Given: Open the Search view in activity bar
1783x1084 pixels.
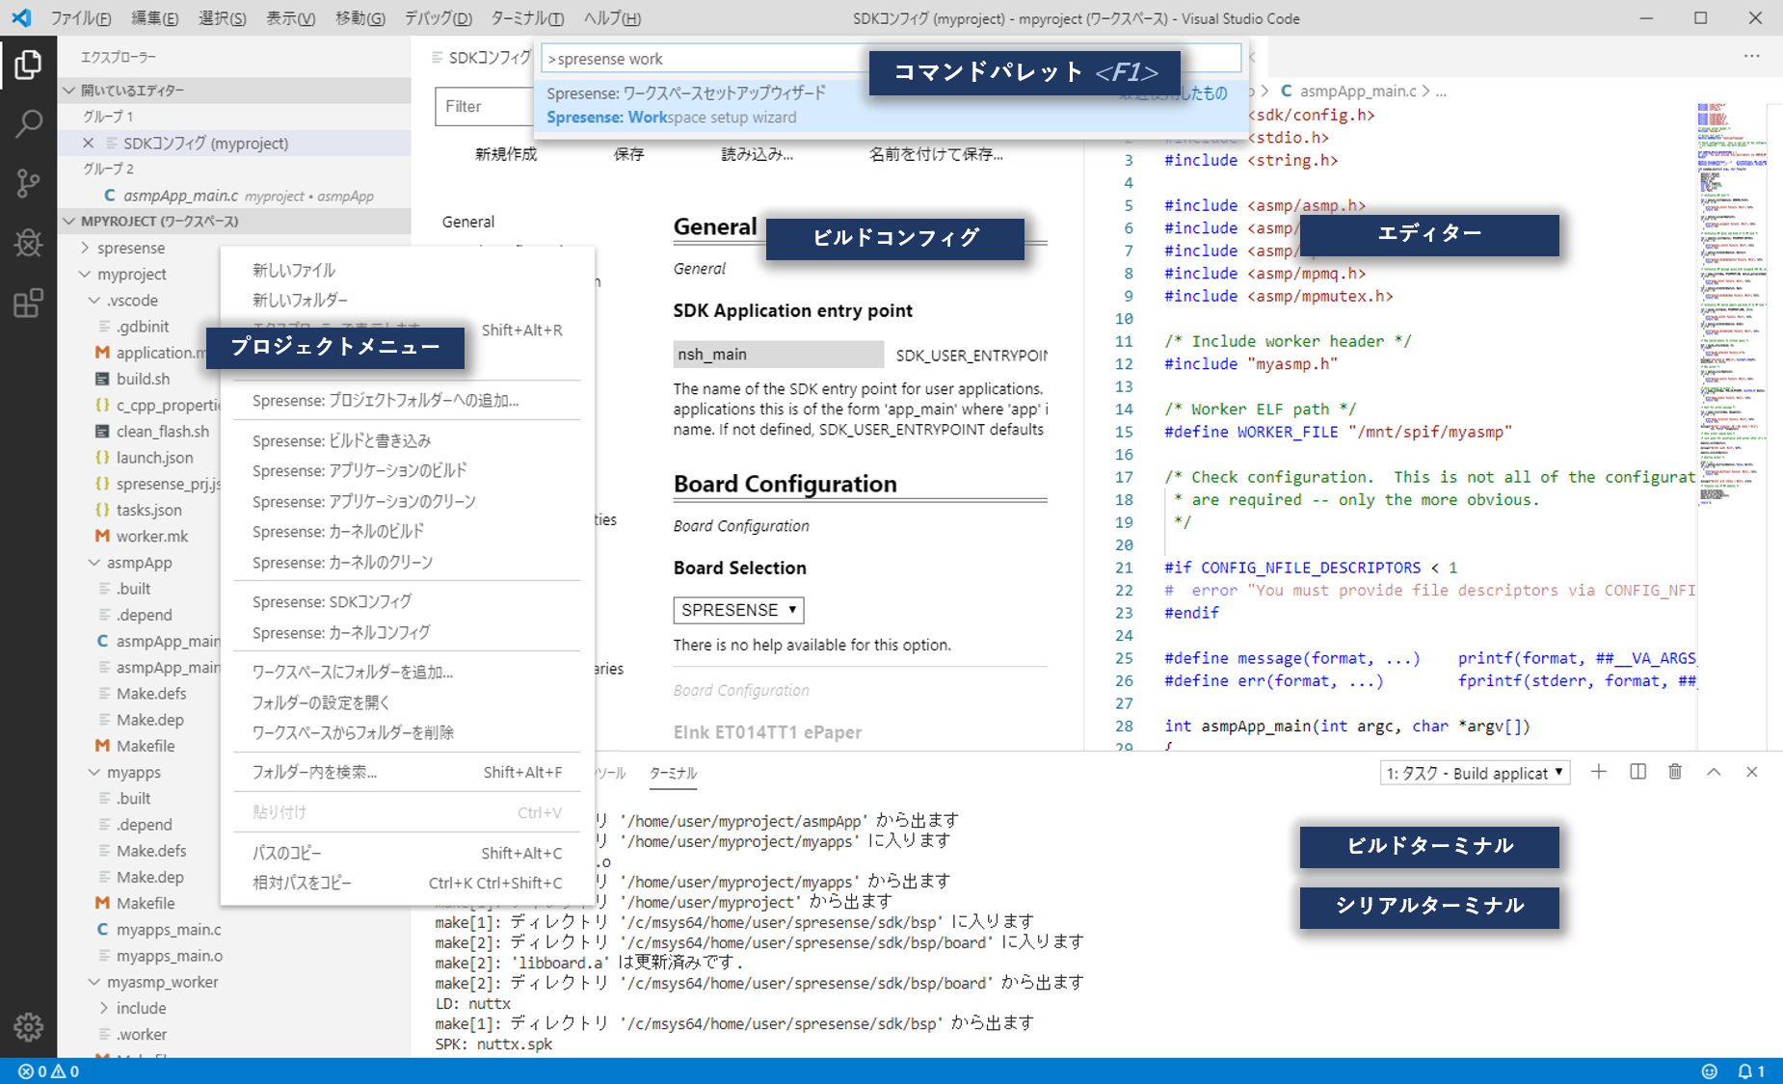Looking at the screenshot, I should click(x=28, y=123).
